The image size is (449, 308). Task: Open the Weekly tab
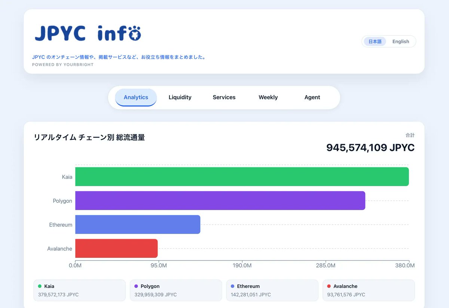[268, 97]
